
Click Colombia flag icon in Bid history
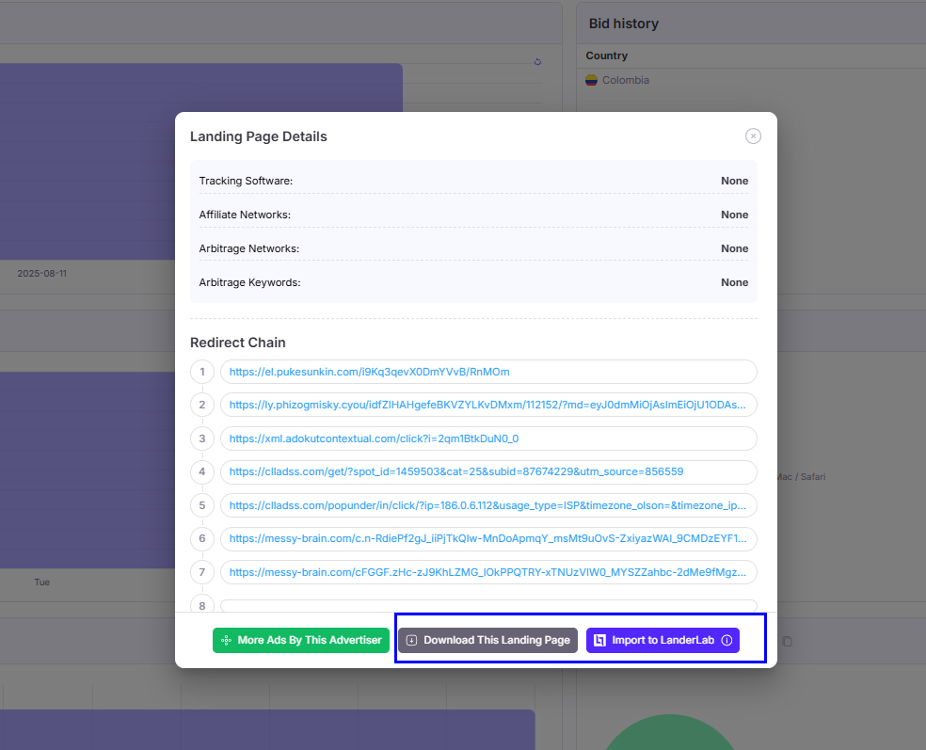click(x=591, y=80)
